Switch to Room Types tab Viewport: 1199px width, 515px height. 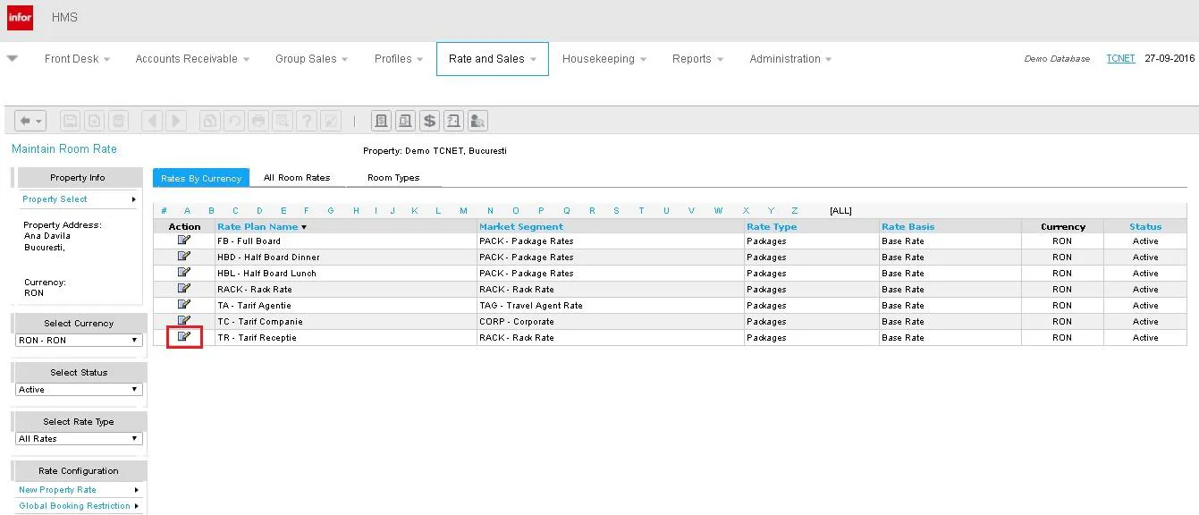[393, 178]
